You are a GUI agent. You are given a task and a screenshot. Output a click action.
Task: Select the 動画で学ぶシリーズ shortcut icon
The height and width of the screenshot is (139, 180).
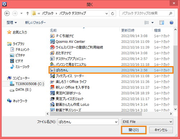point(52,110)
